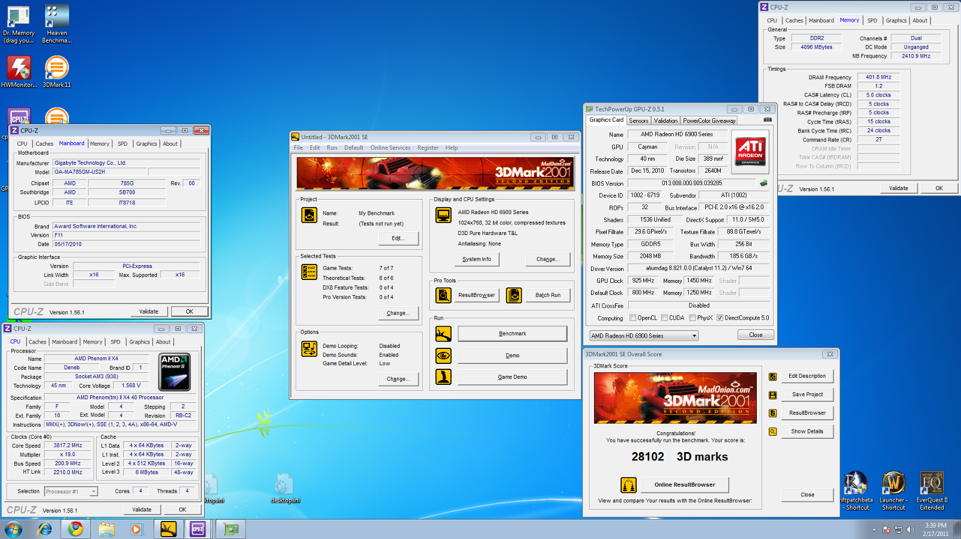This screenshot has height=539, width=961.
Task: Click Benchmark button
Action: 512,334
